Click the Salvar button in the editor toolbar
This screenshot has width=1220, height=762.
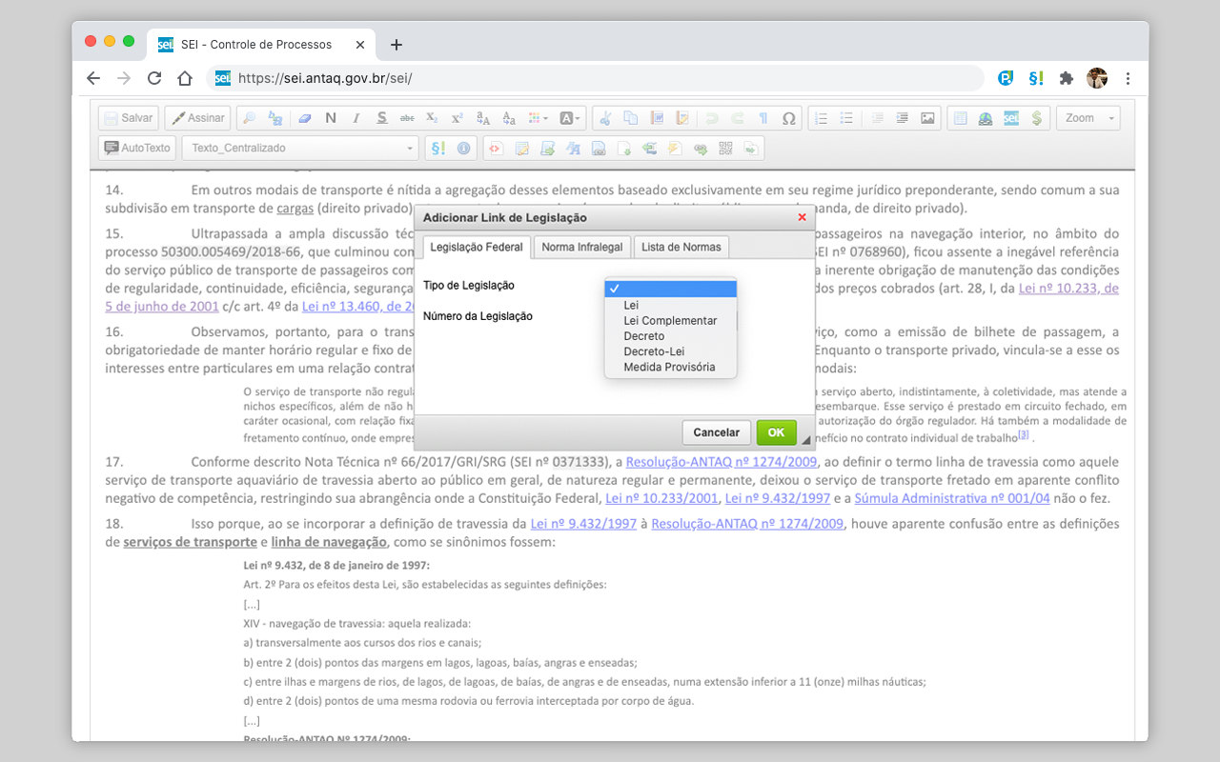click(x=128, y=118)
